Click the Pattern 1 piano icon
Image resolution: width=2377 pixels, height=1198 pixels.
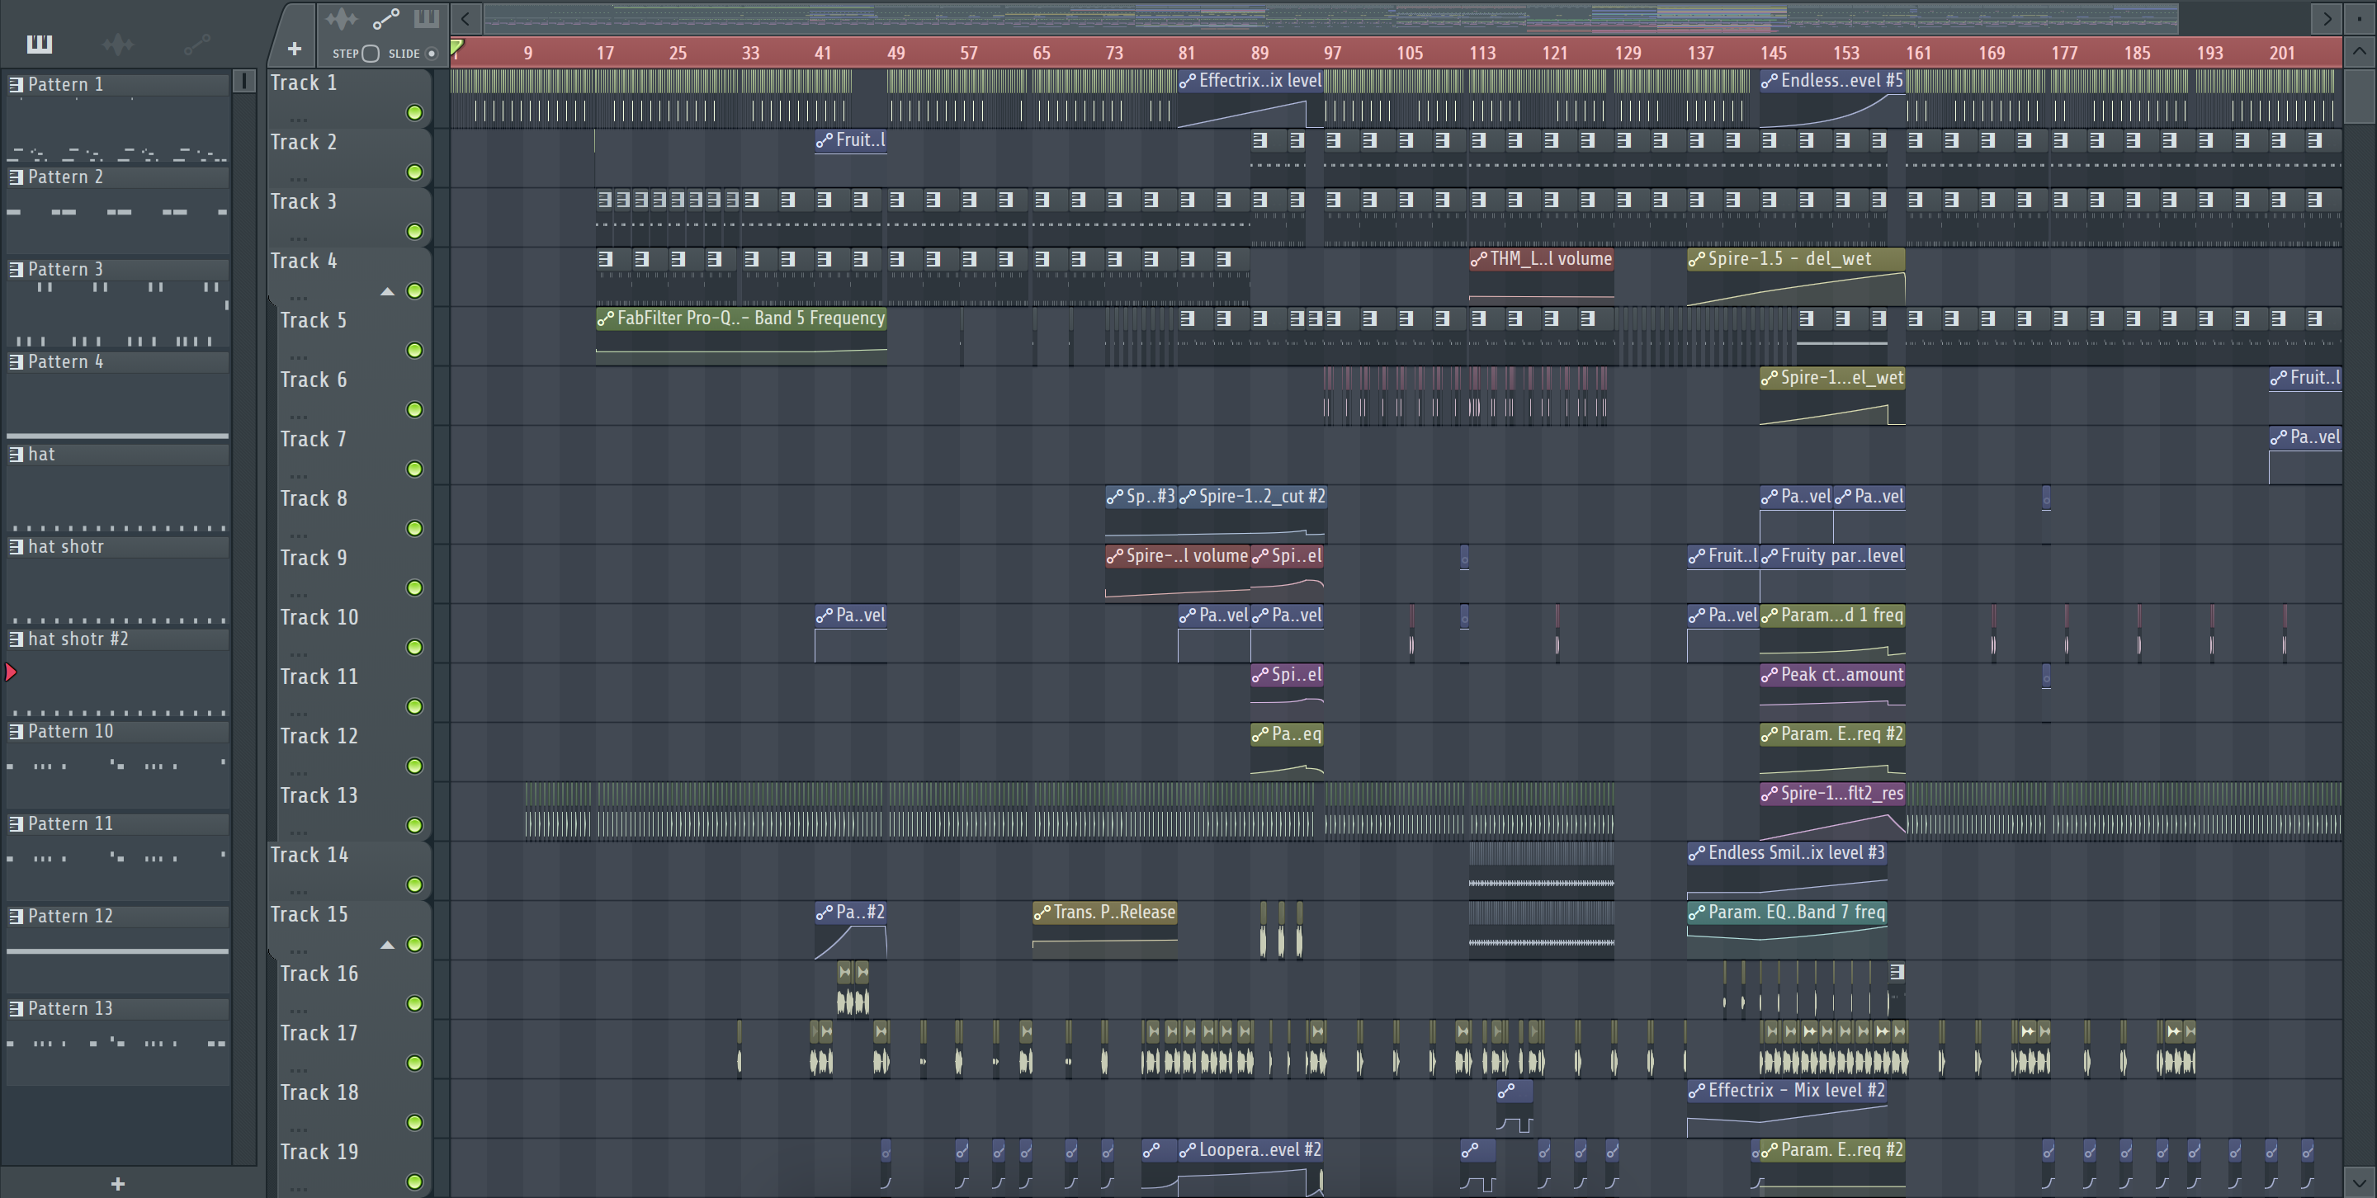[x=16, y=84]
